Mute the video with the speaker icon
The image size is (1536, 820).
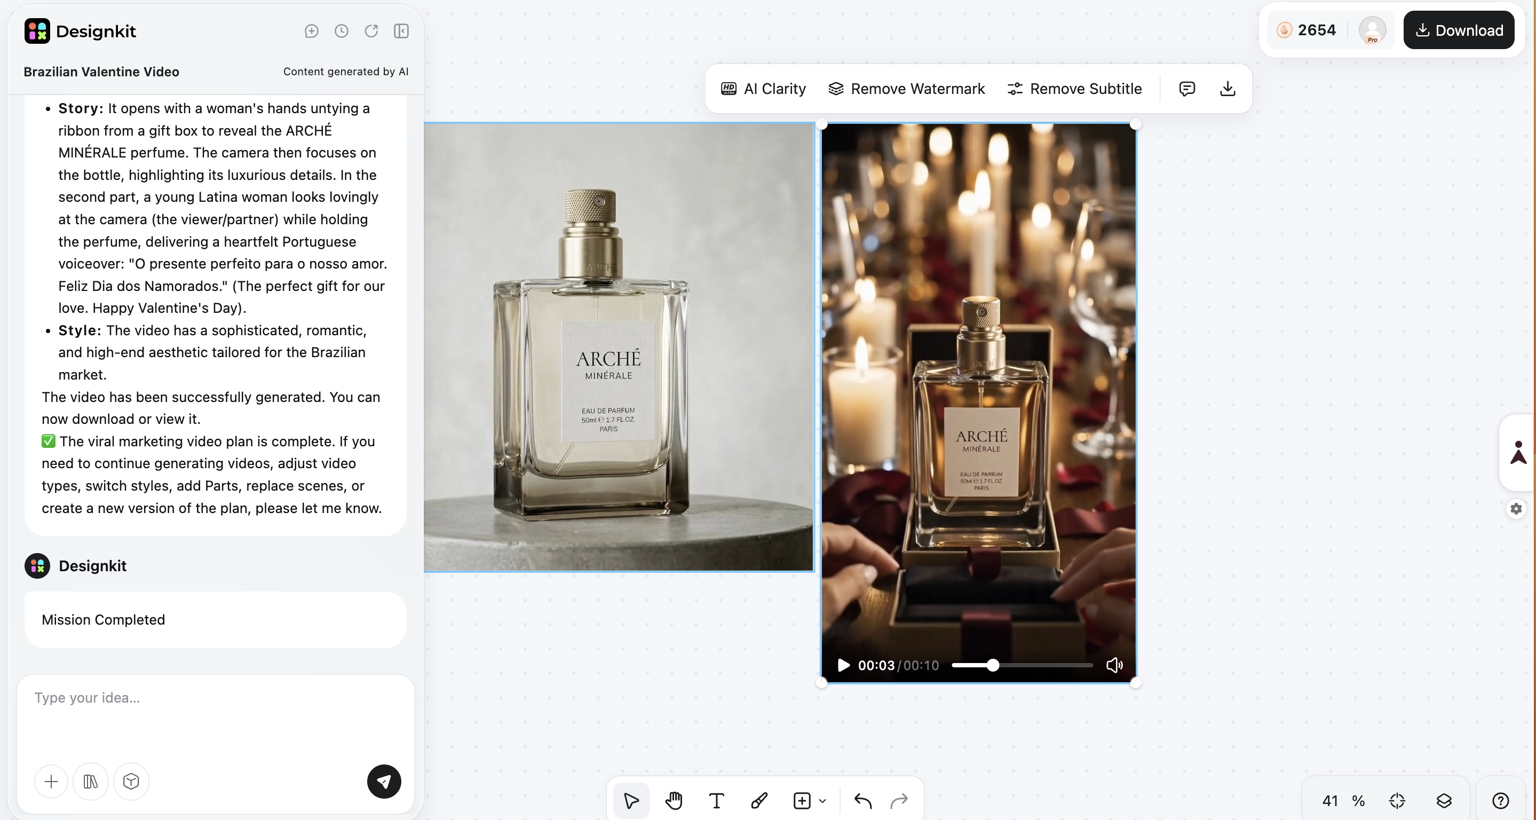(1114, 665)
